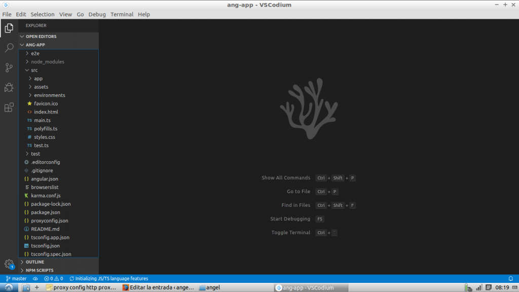Click Initializing JS/TS language features status
519x292 pixels.
pyautogui.click(x=109, y=279)
